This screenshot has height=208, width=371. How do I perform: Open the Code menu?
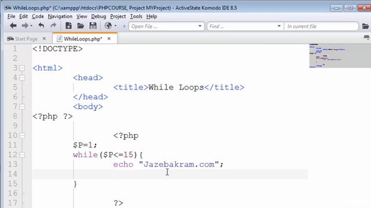[x=38, y=17]
